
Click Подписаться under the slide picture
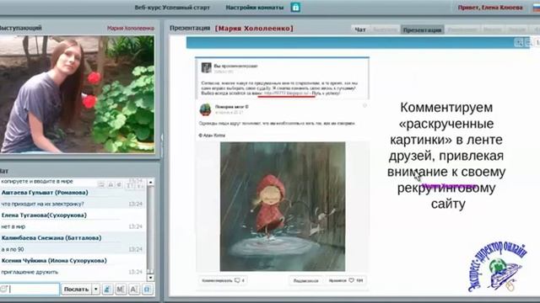tap(305, 280)
